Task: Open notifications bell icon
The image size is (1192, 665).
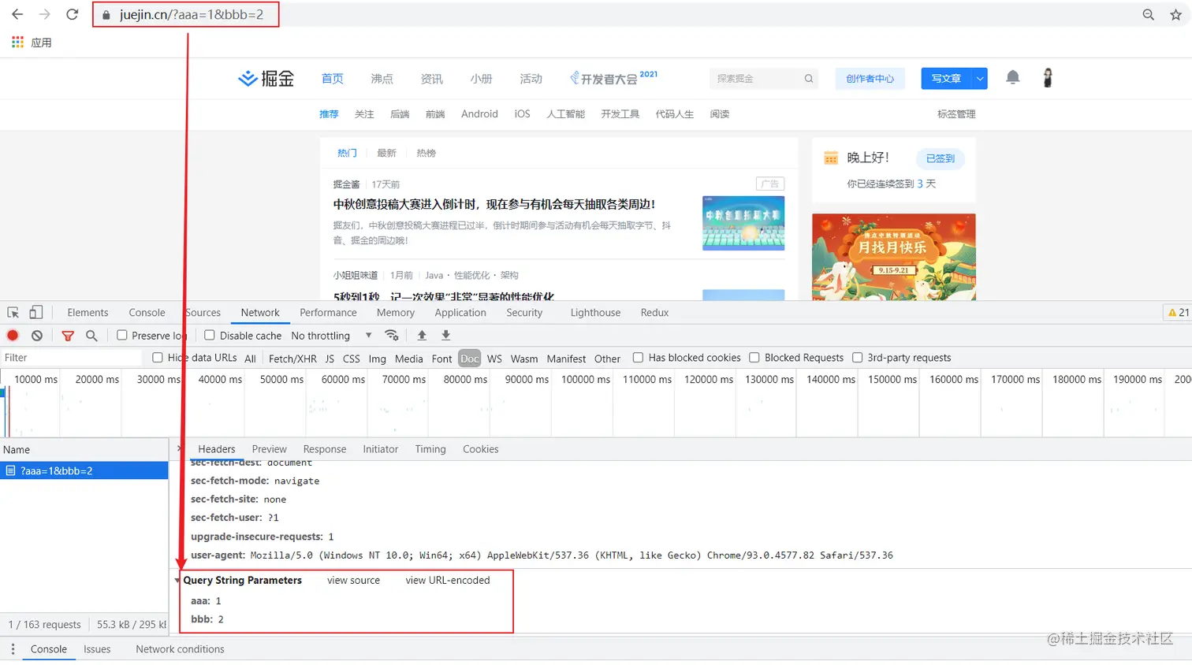Action: pyautogui.click(x=1013, y=77)
